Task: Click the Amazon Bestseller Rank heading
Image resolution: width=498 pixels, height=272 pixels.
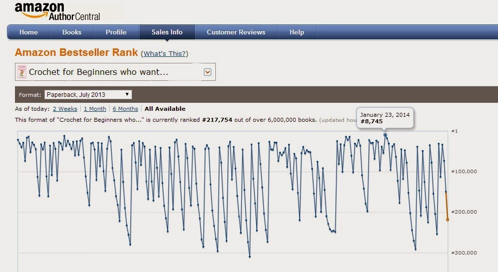Action: 76,52
